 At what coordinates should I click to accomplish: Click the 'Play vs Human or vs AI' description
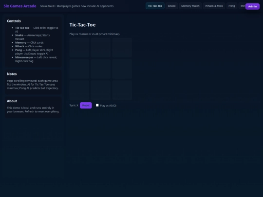point(94,34)
